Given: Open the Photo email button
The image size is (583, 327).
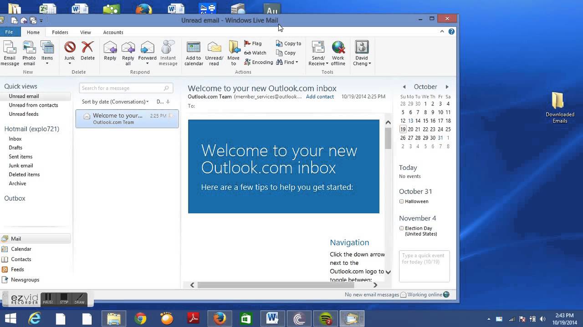Looking at the screenshot, I should 29,53.
